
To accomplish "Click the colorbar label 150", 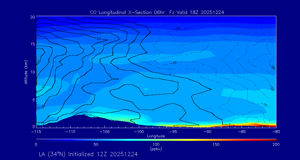I will [x=216, y=144].
